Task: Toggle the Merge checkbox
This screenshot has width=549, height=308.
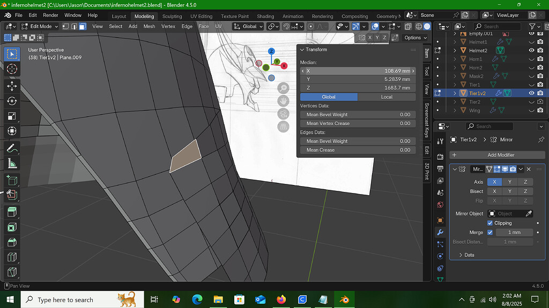Action: [x=490, y=233]
